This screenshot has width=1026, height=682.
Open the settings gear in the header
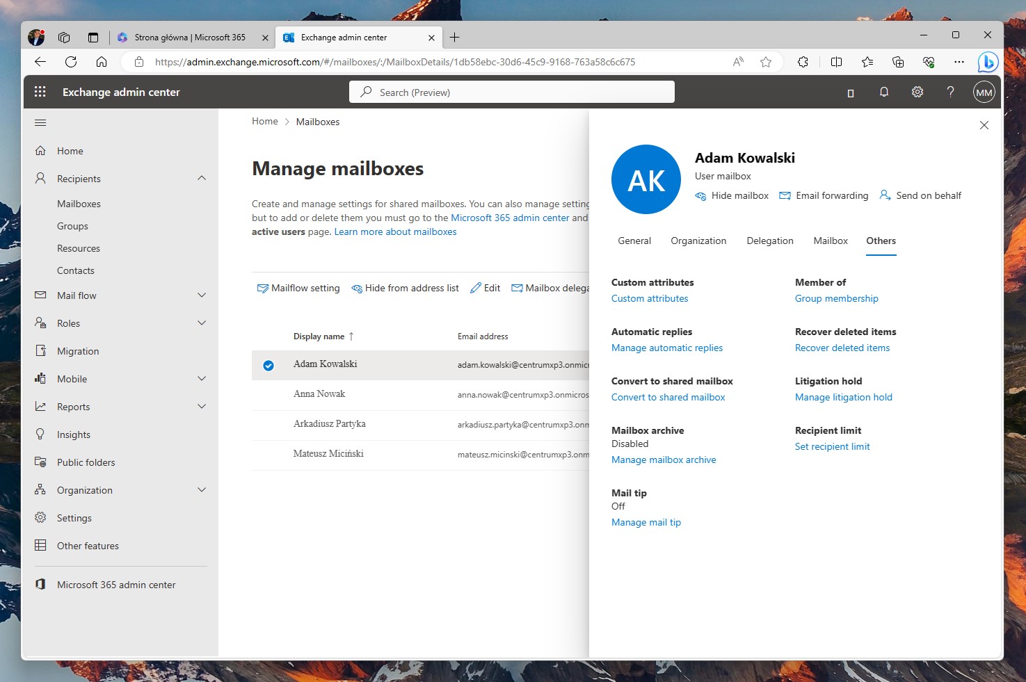(917, 92)
